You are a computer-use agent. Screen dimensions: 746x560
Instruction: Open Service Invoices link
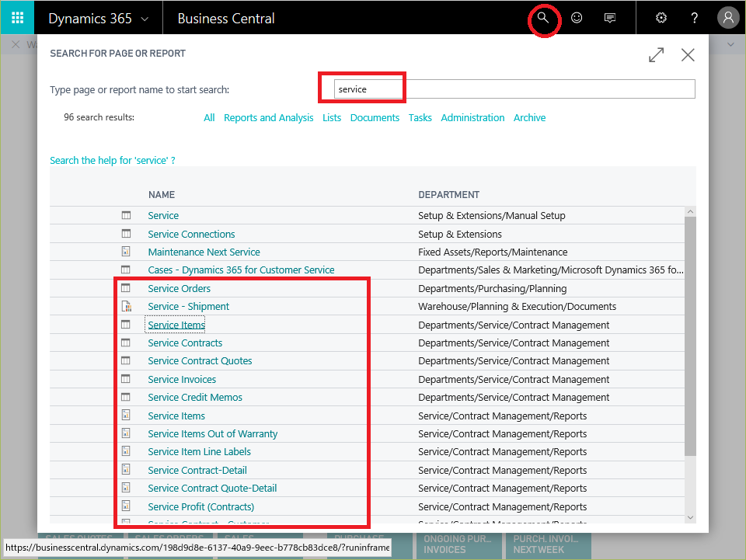[x=182, y=380]
